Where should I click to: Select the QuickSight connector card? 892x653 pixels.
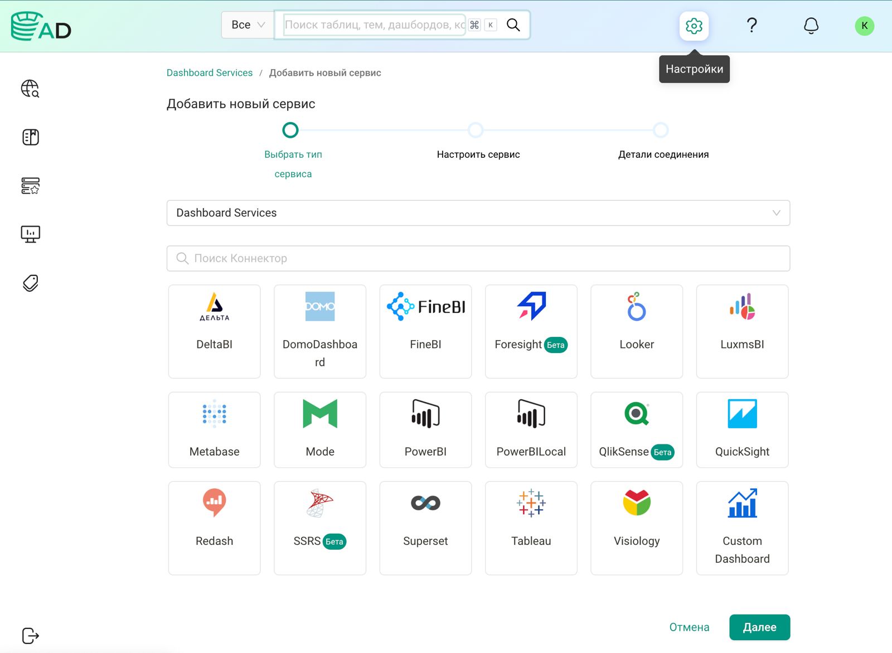coord(742,429)
